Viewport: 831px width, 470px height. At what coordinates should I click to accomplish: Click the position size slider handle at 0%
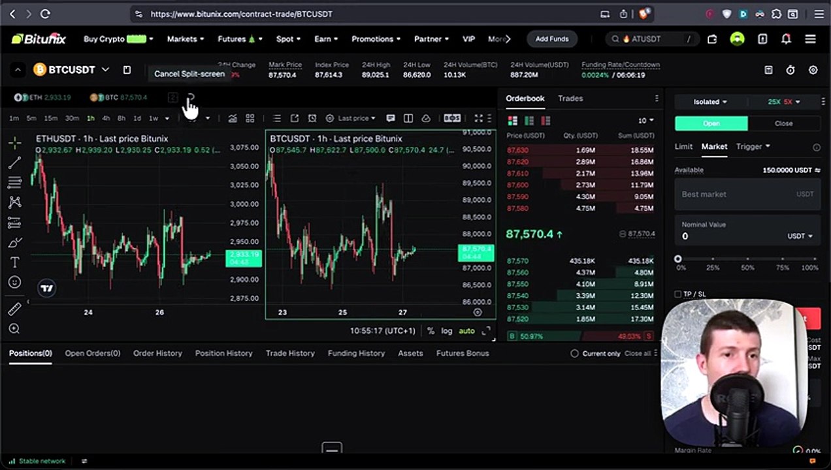[x=678, y=259]
